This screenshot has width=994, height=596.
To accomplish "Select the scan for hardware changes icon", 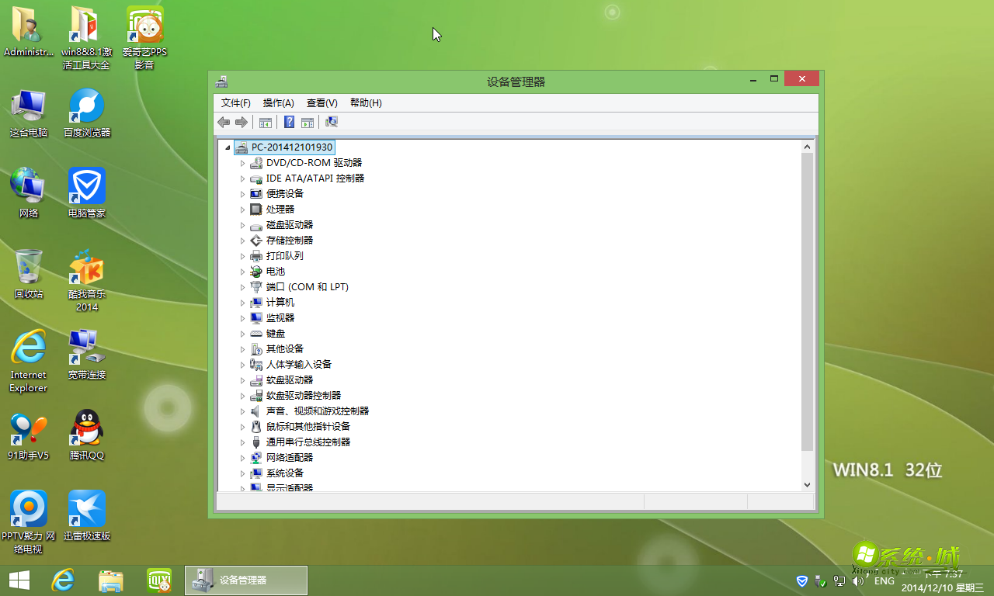I will pyautogui.click(x=331, y=122).
